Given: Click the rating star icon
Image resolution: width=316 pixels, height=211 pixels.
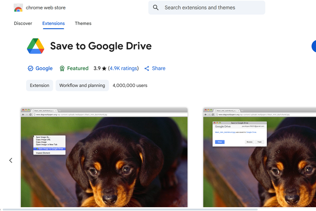Looking at the screenshot, I should tap(104, 68).
